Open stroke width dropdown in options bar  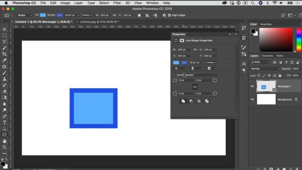[x=78, y=15]
